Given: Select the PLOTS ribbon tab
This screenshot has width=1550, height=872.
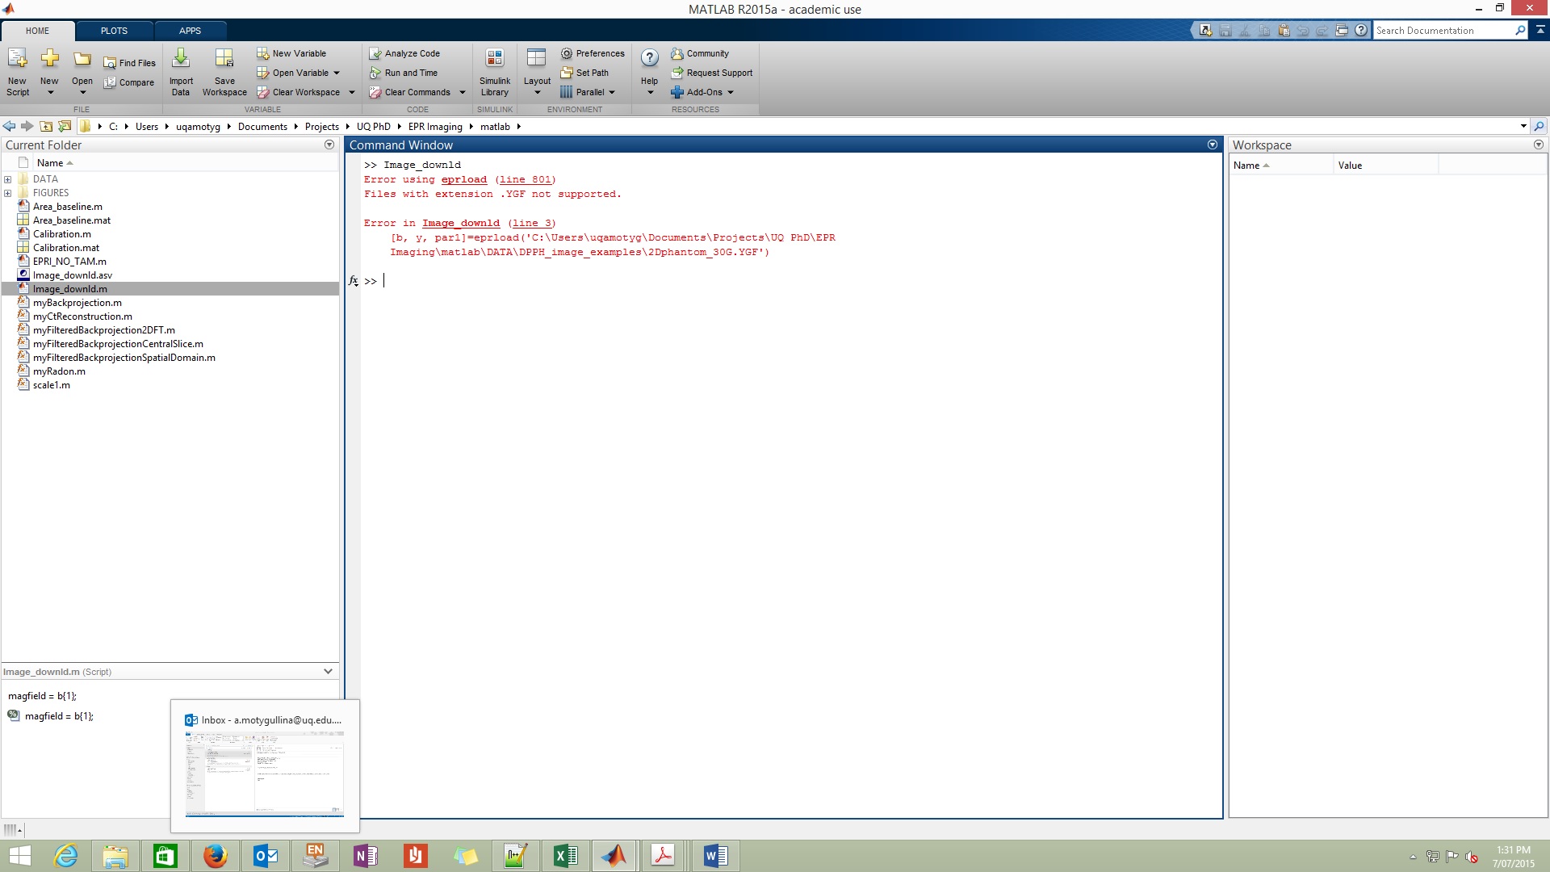Looking at the screenshot, I should coord(114,30).
